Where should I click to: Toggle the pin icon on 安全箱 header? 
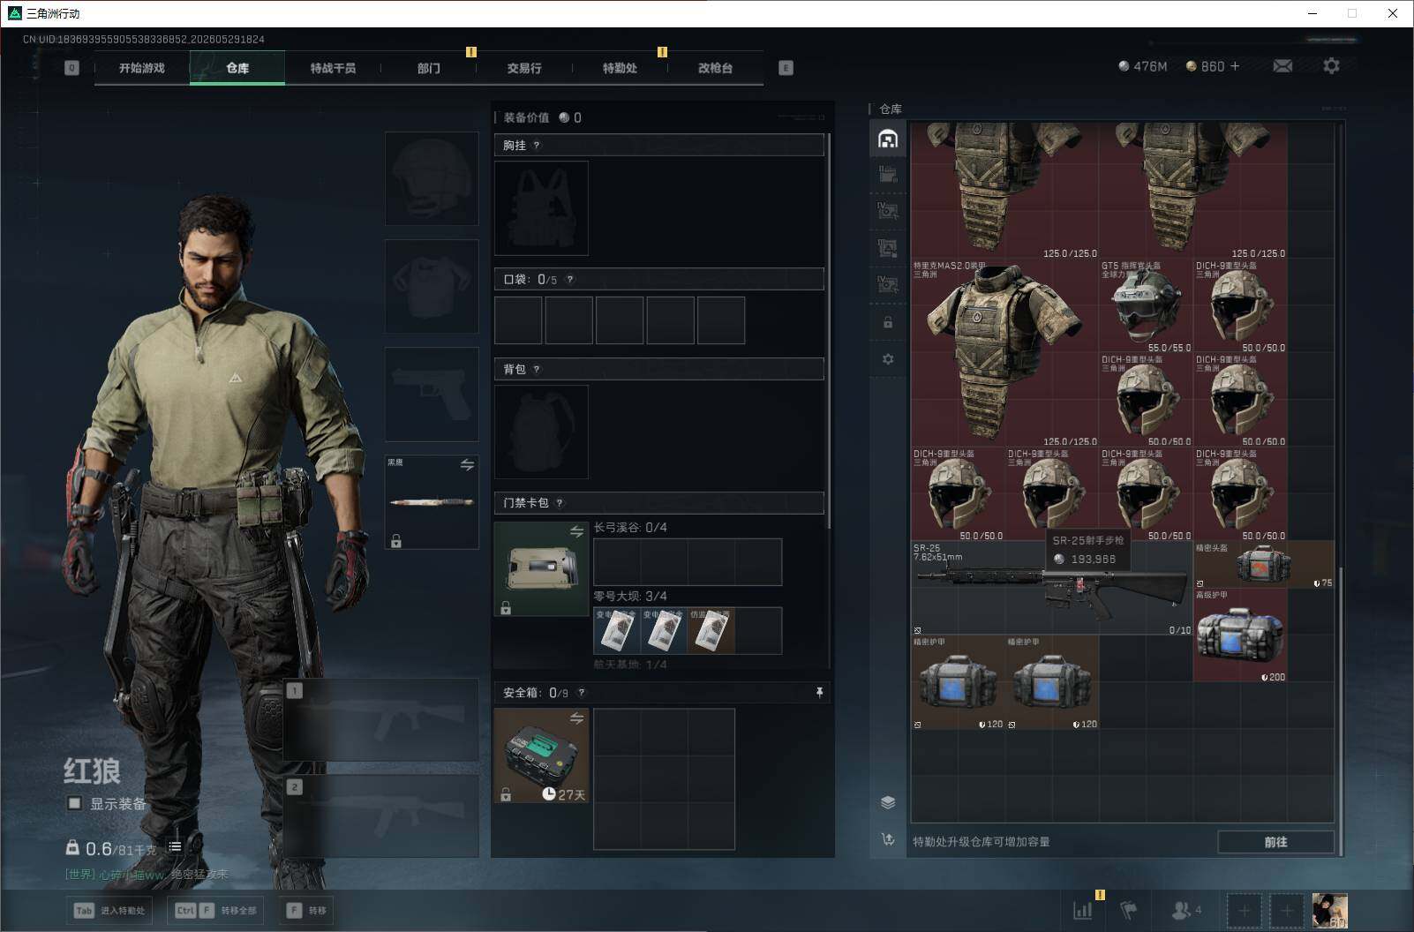point(819,693)
